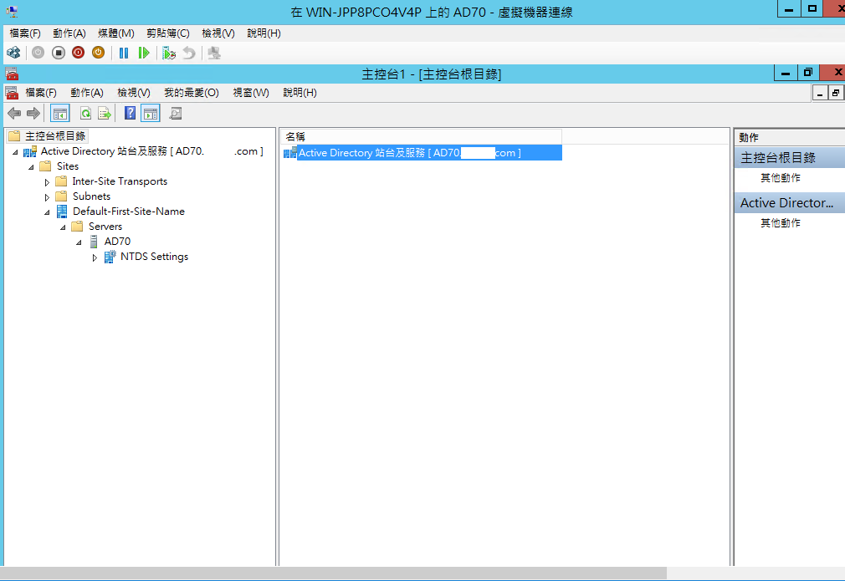Click 其他動作 under 主控台根目錄 in Actions pane

tap(781, 178)
